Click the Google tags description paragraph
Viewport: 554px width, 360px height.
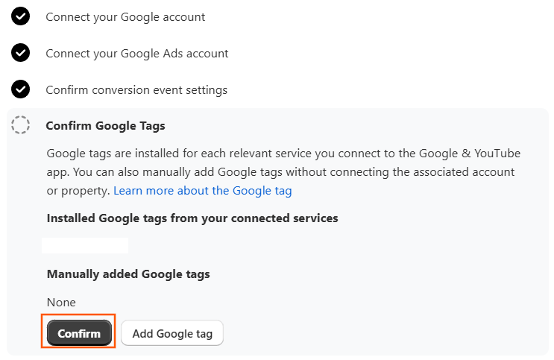click(x=283, y=172)
